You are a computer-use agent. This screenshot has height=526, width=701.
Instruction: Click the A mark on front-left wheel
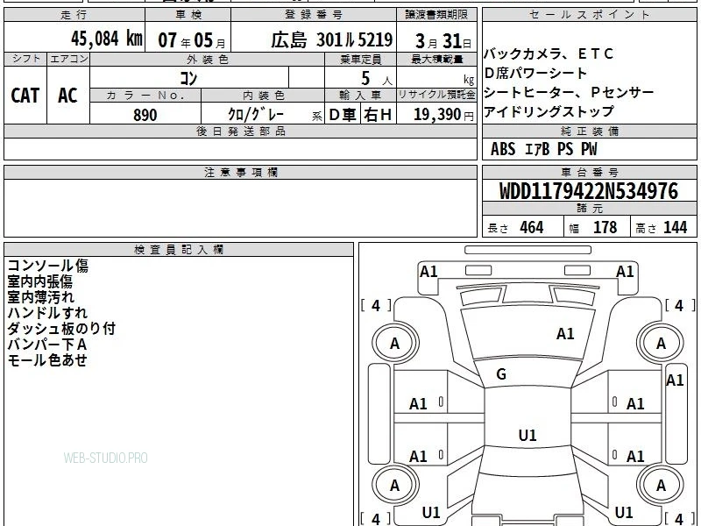[x=394, y=344]
